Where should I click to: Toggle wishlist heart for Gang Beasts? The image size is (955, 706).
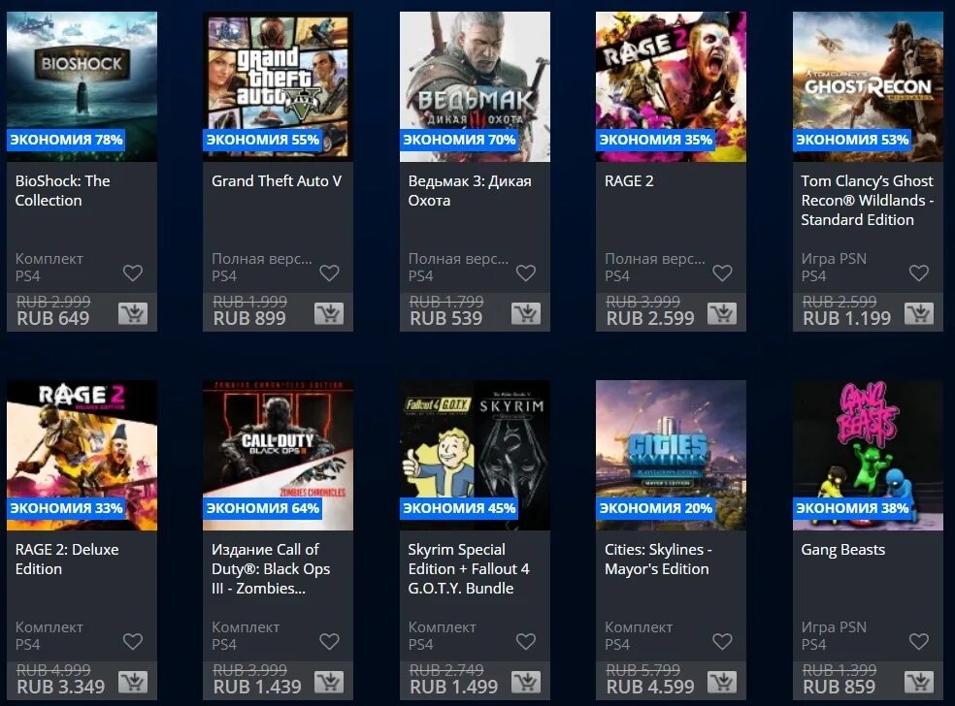click(x=919, y=641)
